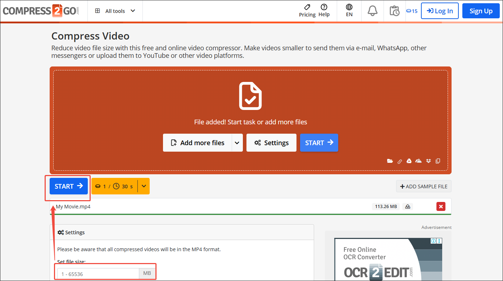Open the All tools menu
This screenshot has height=281, width=503.
pos(115,11)
